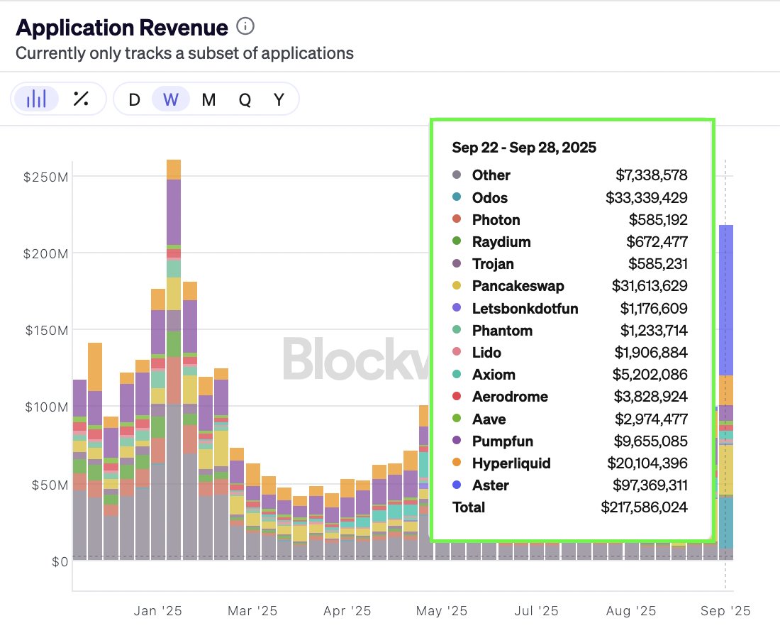
Task: Switch to percentage view
Action: pyautogui.click(x=81, y=99)
